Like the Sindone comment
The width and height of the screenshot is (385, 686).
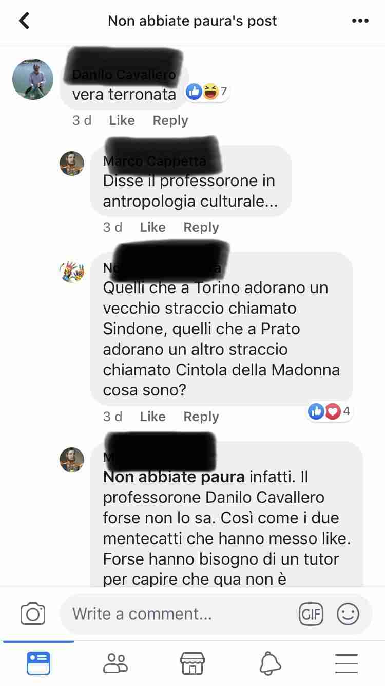[152, 417]
